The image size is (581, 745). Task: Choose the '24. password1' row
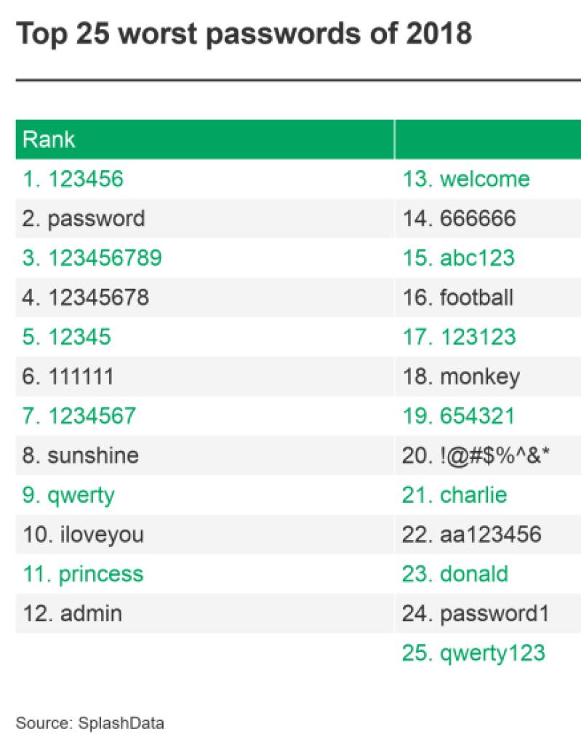[474, 613]
